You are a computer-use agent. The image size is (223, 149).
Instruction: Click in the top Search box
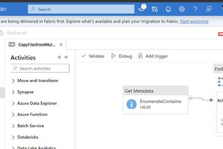pos(81,9)
